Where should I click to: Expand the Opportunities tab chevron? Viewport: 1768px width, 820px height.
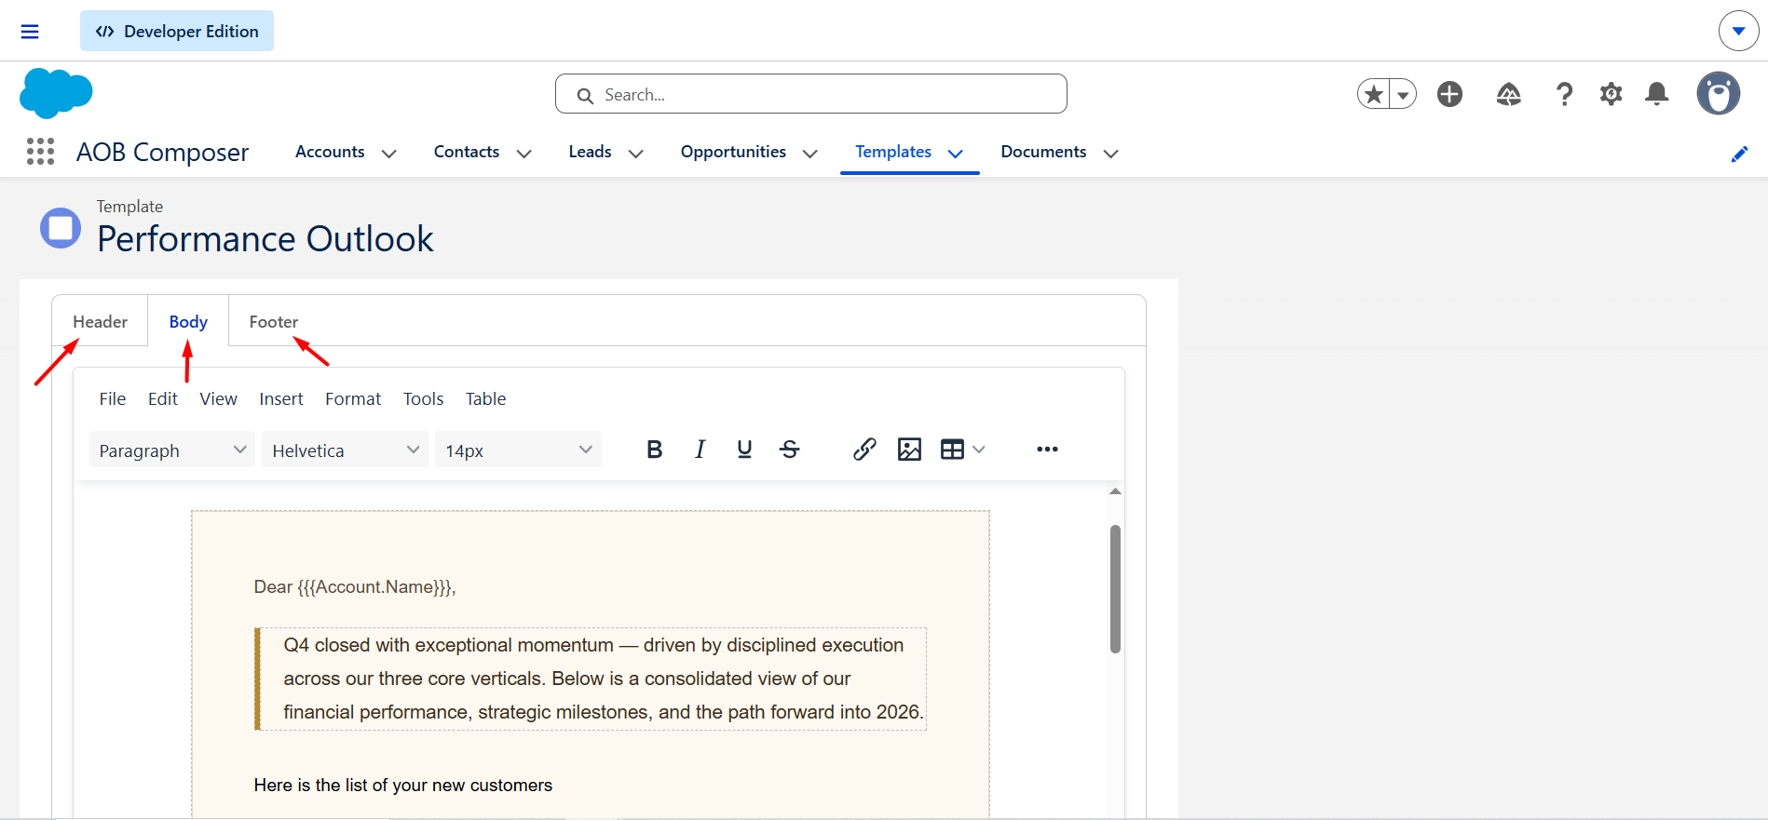coord(810,154)
